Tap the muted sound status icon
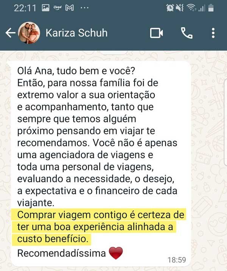 179,8
